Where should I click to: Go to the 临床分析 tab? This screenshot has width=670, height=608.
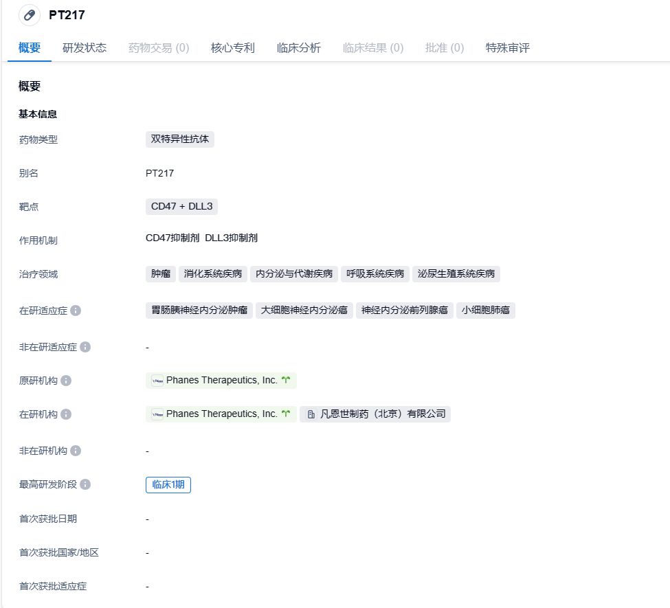click(299, 48)
